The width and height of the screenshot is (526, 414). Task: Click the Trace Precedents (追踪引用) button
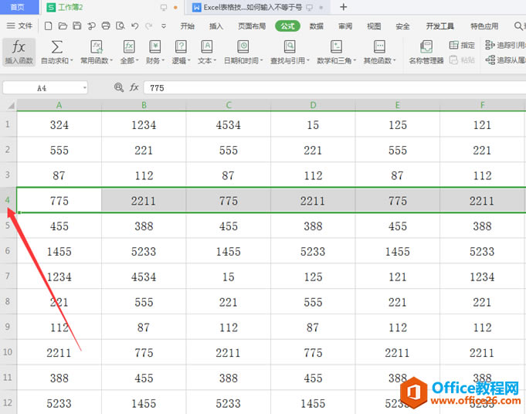click(x=504, y=46)
